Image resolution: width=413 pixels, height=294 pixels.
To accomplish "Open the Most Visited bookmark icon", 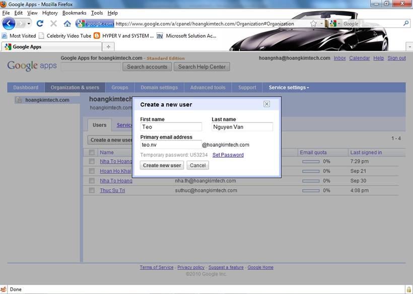I will pos(5,36).
